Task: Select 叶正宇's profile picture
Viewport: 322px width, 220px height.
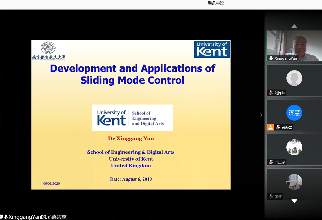Action: [x=294, y=147]
